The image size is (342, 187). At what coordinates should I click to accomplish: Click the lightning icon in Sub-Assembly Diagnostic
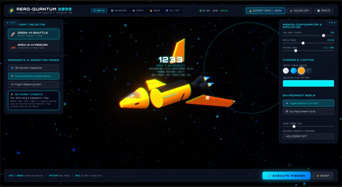(12, 95)
